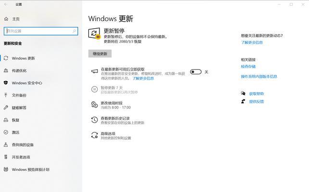The height and width of the screenshot is (192, 309).
Task: Click the pause circle icon for 暂停更新 7 天
Action: coord(94,89)
